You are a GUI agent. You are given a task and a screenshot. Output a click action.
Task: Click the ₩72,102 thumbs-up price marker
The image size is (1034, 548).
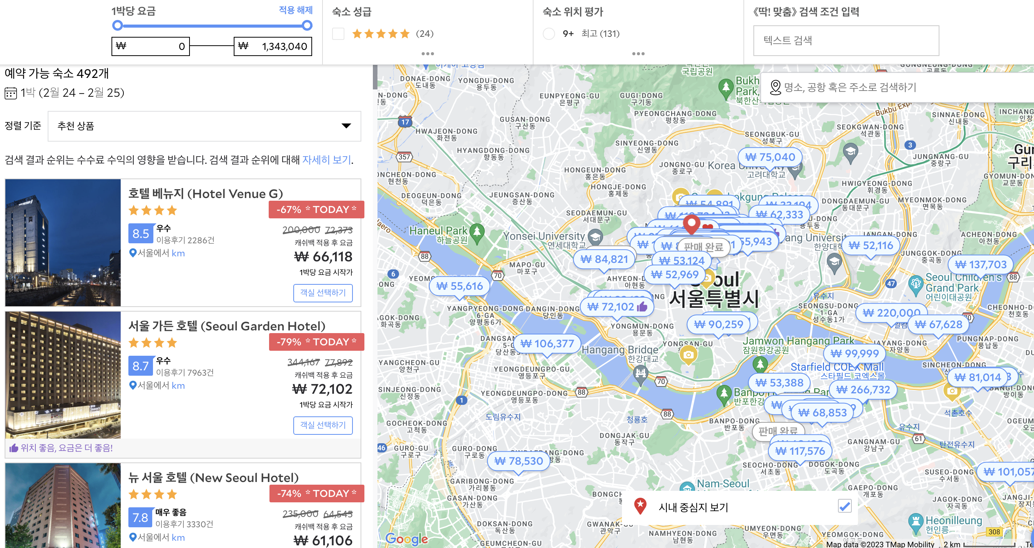point(618,307)
